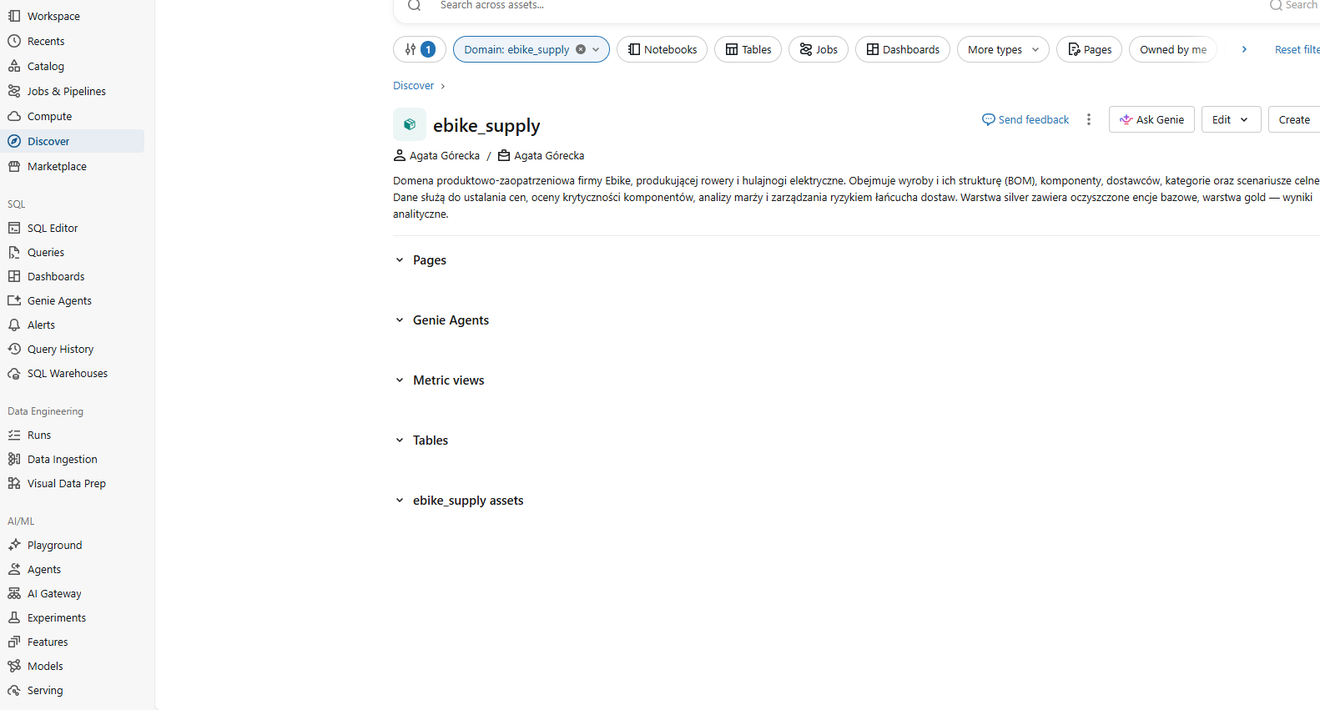Toggle the Jobs filter chip
This screenshot has height=710, width=1320.
[x=819, y=49]
